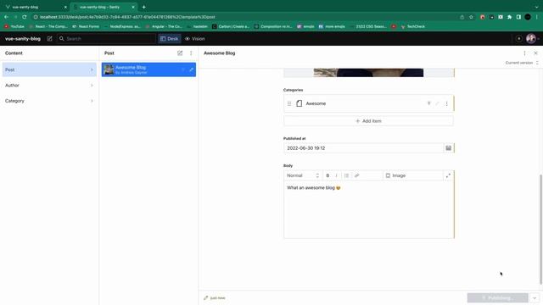Screen dimensions: 543x305
Task: Open the publish actions dropdown arrow
Action: tap(535, 297)
